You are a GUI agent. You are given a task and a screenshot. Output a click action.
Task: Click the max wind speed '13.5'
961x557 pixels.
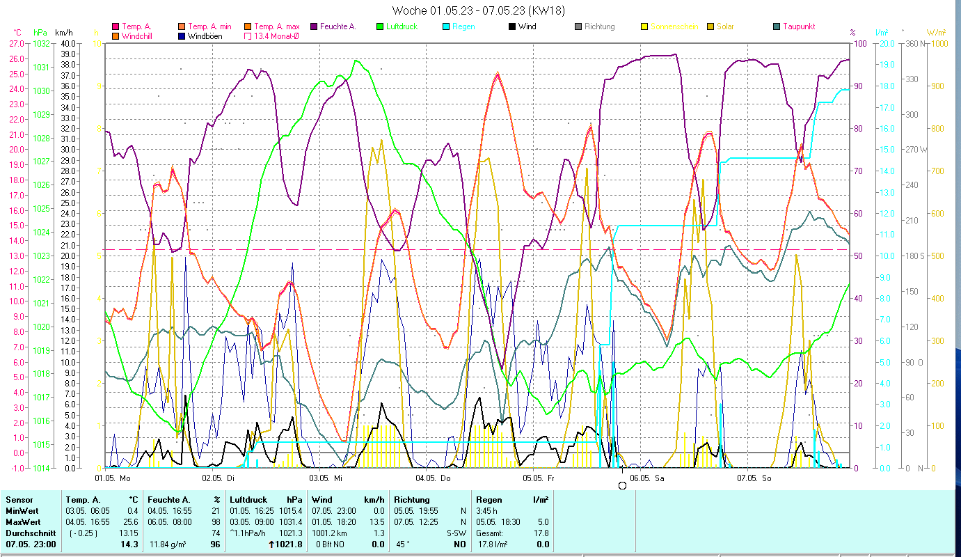point(378,522)
